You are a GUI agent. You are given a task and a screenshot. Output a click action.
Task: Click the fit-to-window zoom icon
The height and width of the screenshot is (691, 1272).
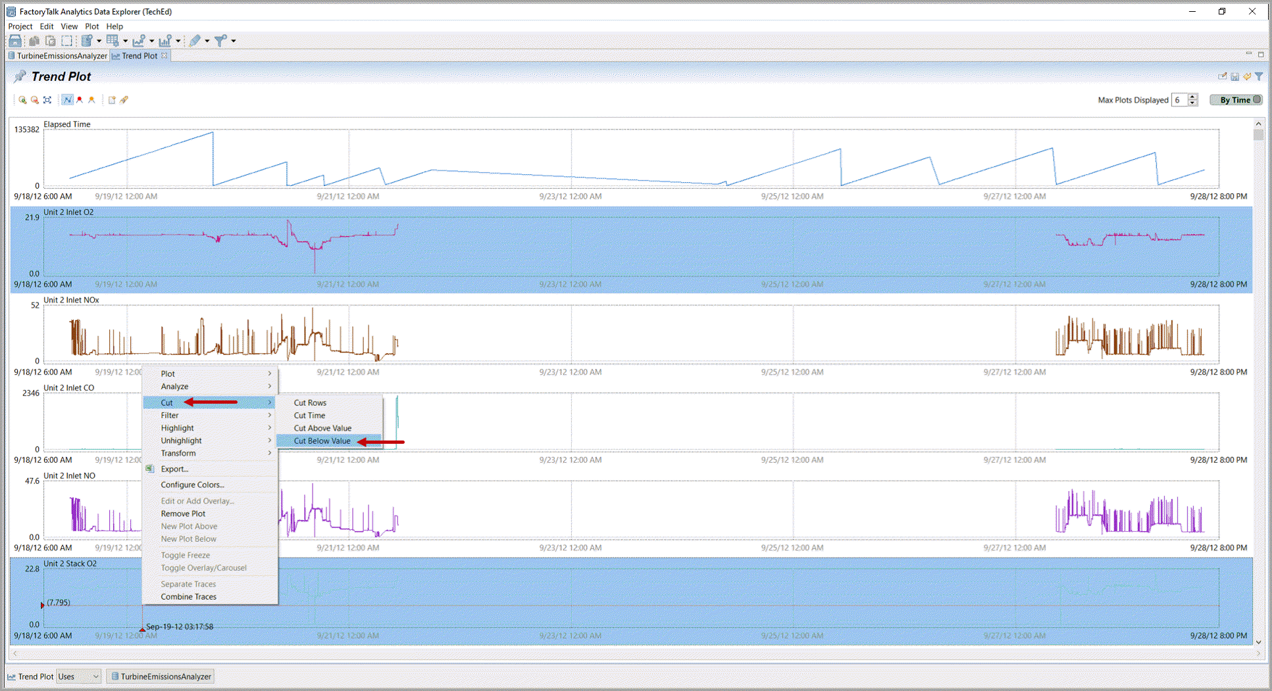[47, 100]
